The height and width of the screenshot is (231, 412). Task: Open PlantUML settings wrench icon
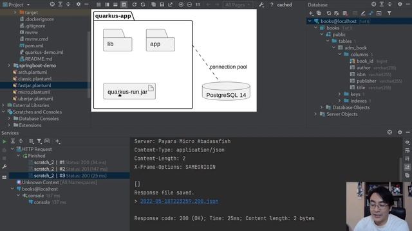[261, 4]
